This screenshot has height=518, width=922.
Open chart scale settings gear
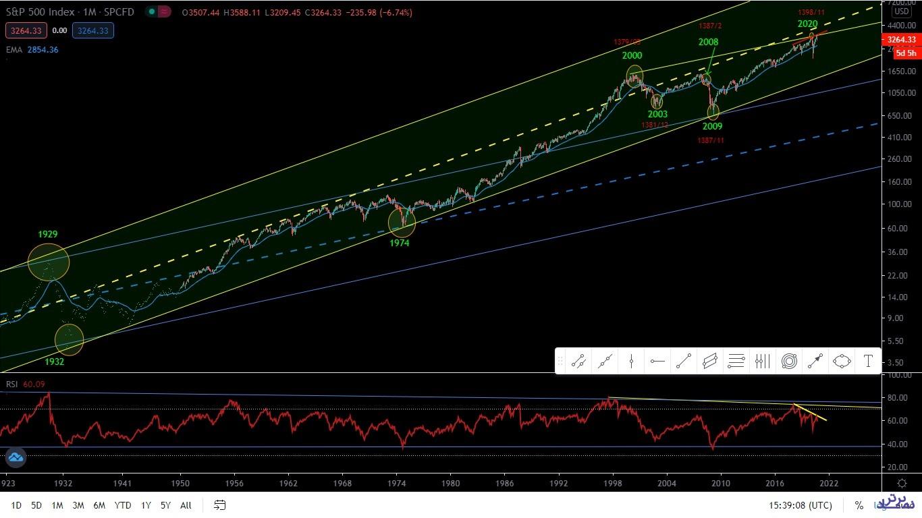pyautogui.click(x=902, y=483)
